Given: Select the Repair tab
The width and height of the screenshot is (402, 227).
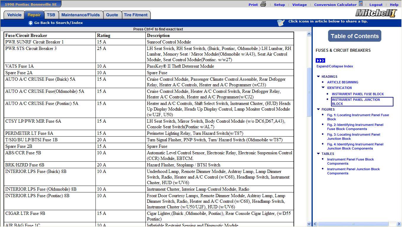Looking at the screenshot, I should tap(34, 15).
